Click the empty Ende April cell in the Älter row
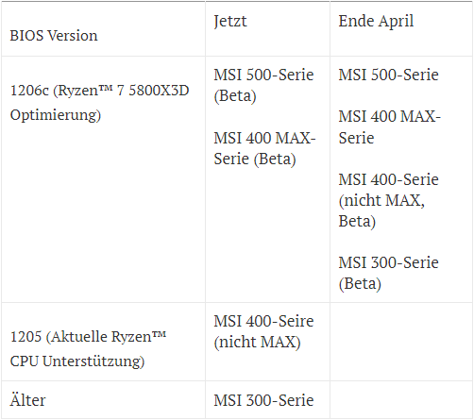Screen dimensions: 474x420 coord(401,400)
